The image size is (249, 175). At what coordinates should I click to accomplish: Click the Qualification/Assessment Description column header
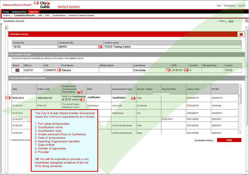click(74, 89)
